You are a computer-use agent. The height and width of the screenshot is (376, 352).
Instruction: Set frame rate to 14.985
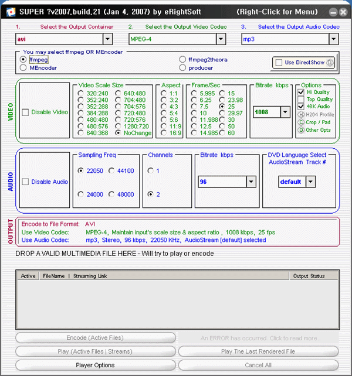(194, 132)
